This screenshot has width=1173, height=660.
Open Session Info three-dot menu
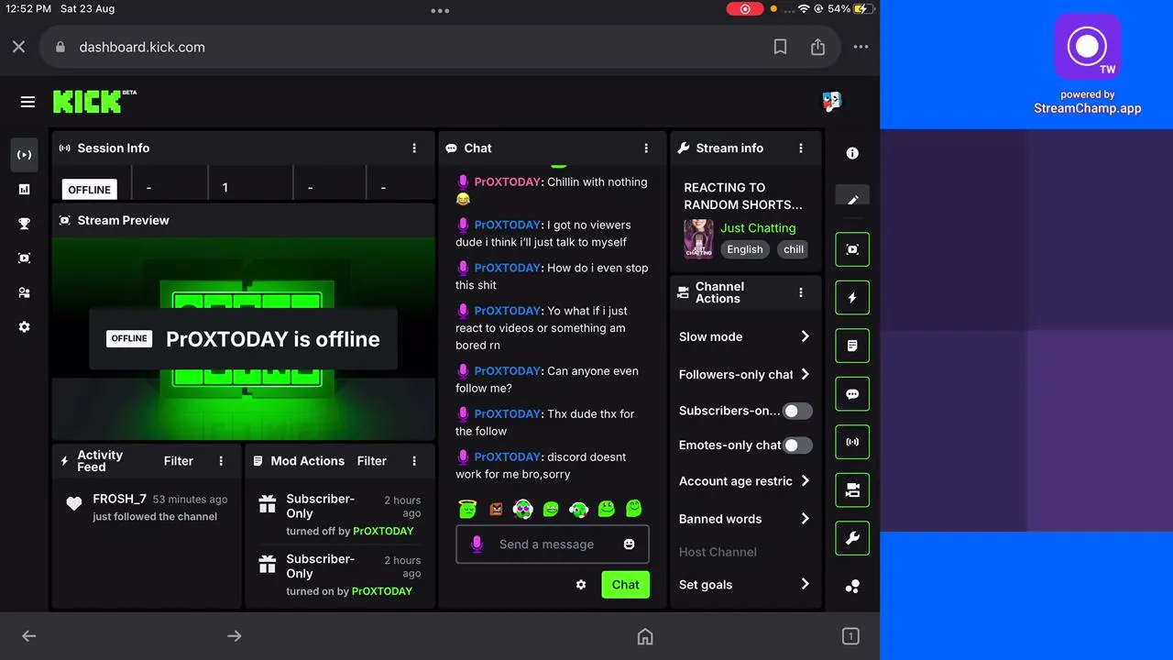pos(414,148)
